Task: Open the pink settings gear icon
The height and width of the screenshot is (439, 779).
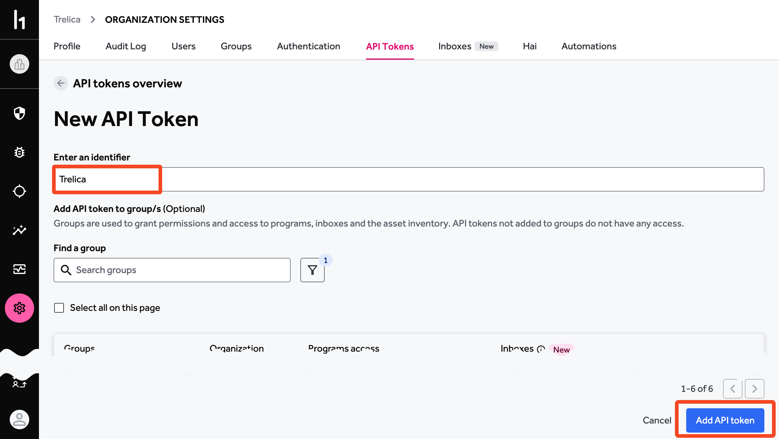Action: coord(19,308)
